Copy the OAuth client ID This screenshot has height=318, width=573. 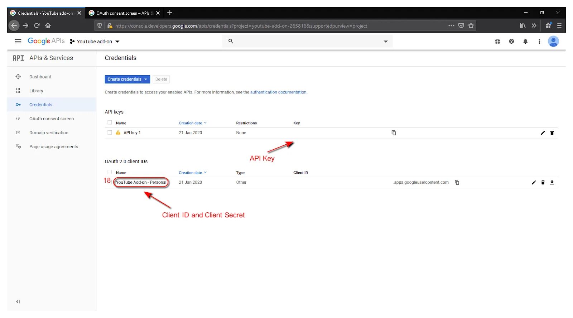click(457, 182)
